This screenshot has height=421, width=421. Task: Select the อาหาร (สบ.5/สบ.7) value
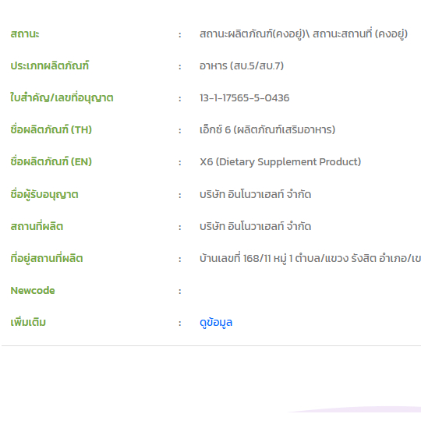pos(242,65)
